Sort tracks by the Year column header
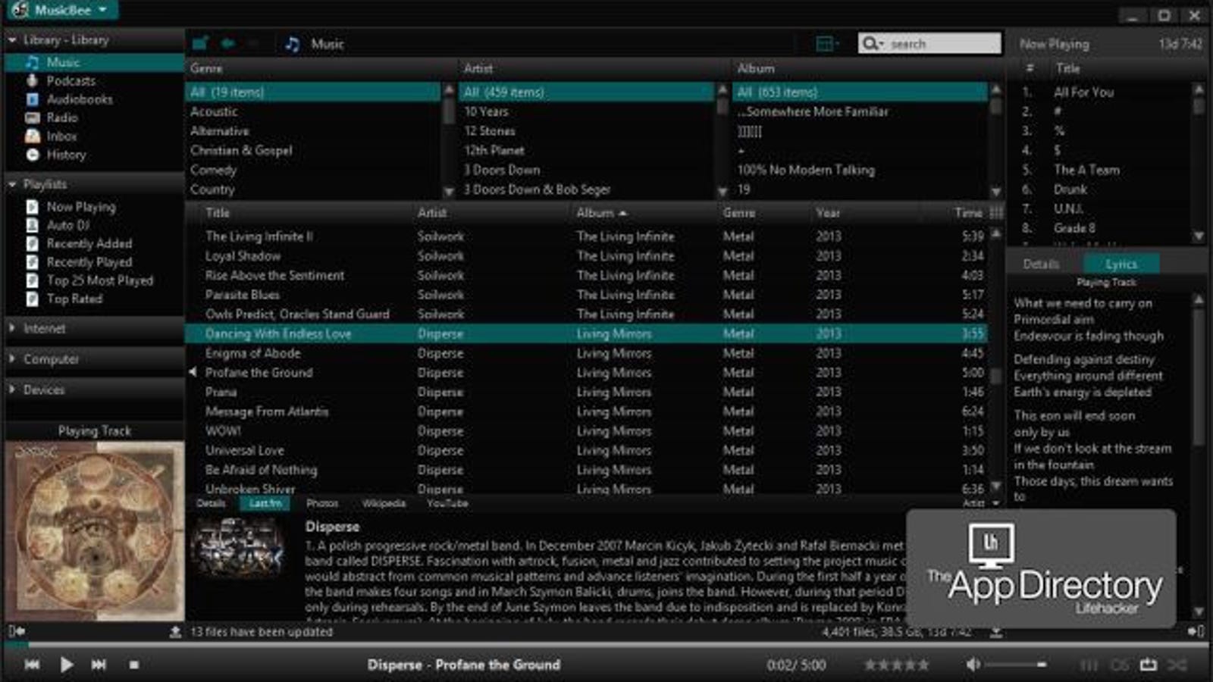The height and width of the screenshot is (682, 1213). point(828,213)
